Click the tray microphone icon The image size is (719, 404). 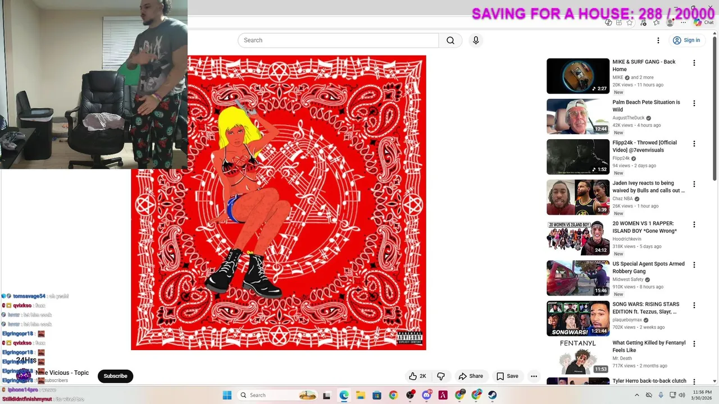[661, 395]
